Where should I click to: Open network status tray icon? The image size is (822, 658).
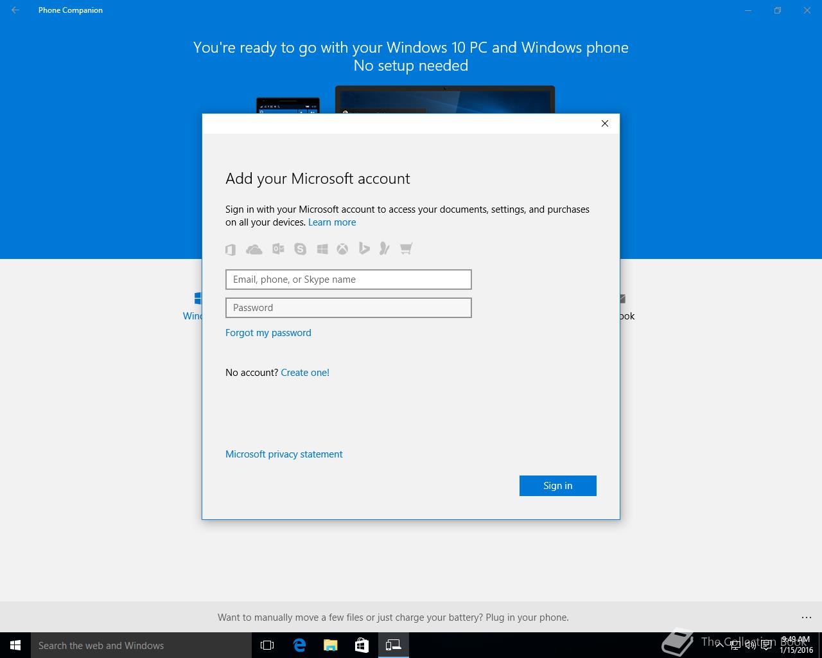734,645
